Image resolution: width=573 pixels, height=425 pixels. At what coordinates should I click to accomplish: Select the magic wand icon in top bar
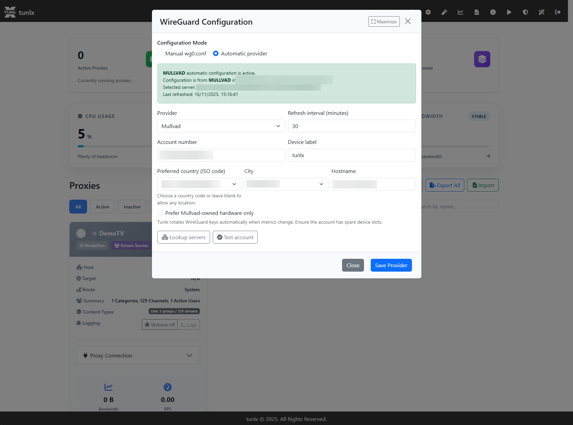click(x=541, y=12)
